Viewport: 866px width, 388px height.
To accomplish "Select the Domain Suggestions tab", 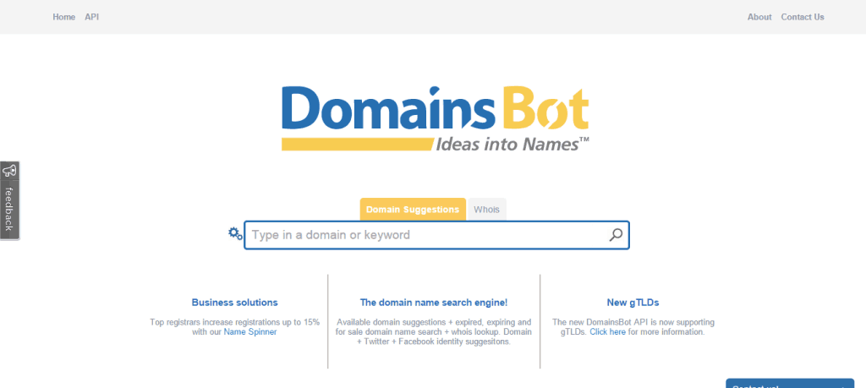I will point(413,210).
